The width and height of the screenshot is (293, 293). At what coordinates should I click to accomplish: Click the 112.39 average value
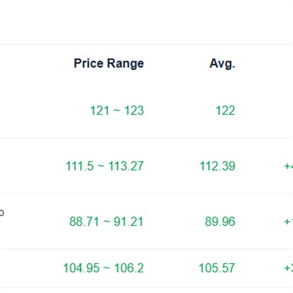tap(217, 166)
